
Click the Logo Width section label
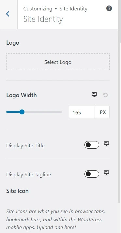click(x=22, y=95)
